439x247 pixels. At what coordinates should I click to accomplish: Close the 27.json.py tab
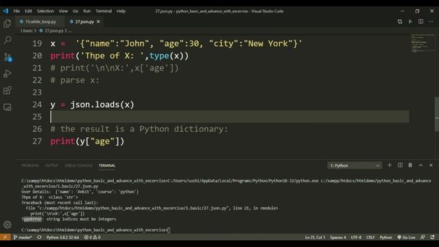pyautogui.click(x=98, y=21)
